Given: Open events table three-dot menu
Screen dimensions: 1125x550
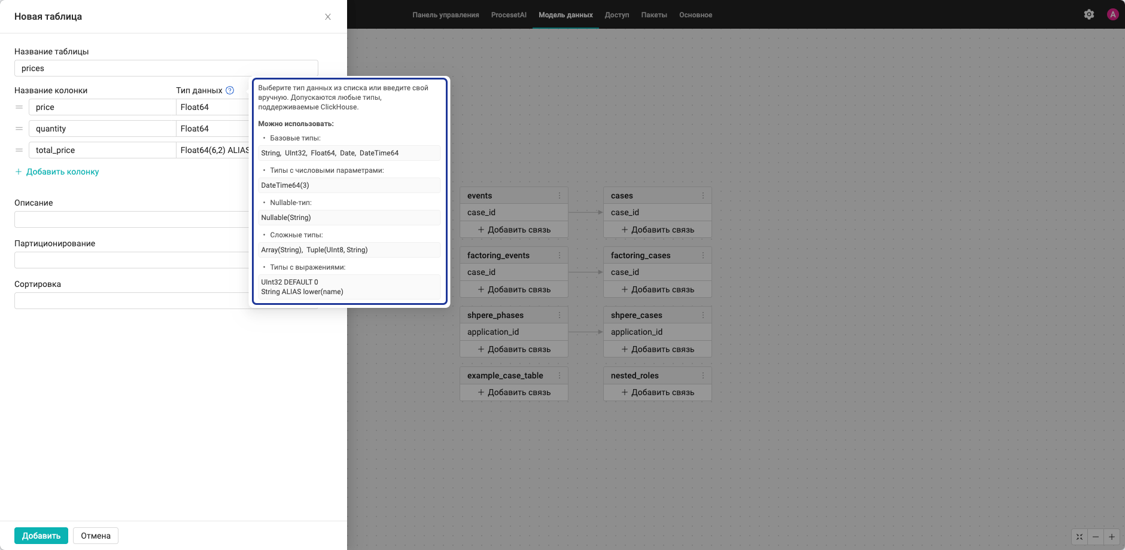Looking at the screenshot, I should click(x=560, y=195).
